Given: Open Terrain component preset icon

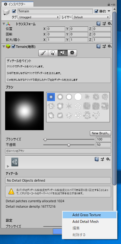Looking at the screenshot, I should coord(104,46).
